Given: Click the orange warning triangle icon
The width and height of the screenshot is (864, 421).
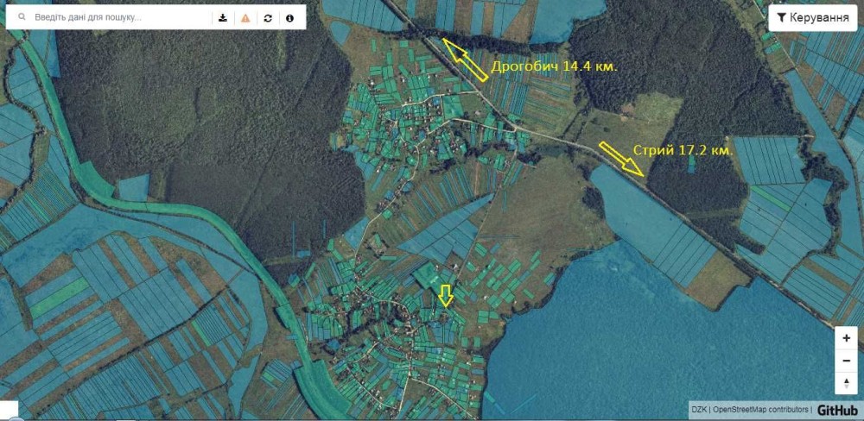Looking at the screenshot, I should (x=245, y=17).
